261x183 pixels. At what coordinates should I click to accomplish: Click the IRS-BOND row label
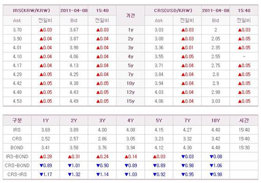click(x=17, y=157)
